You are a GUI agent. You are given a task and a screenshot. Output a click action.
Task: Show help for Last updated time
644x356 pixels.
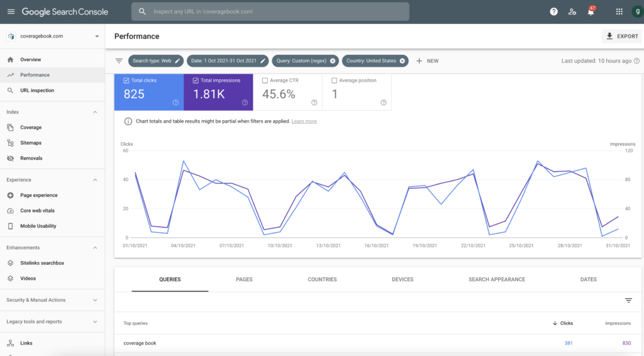[636, 61]
